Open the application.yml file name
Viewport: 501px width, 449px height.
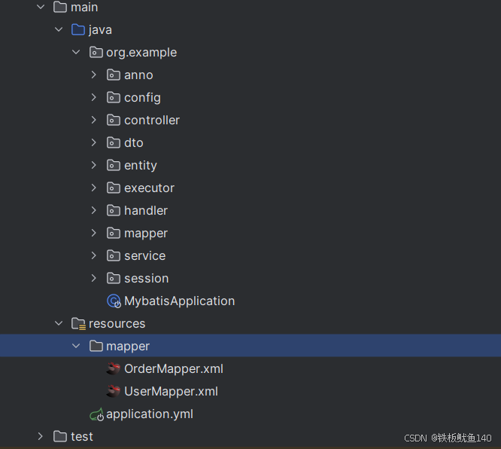pyautogui.click(x=150, y=414)
